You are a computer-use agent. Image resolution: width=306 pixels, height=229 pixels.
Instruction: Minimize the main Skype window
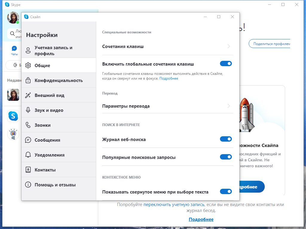tap(270, 4)
